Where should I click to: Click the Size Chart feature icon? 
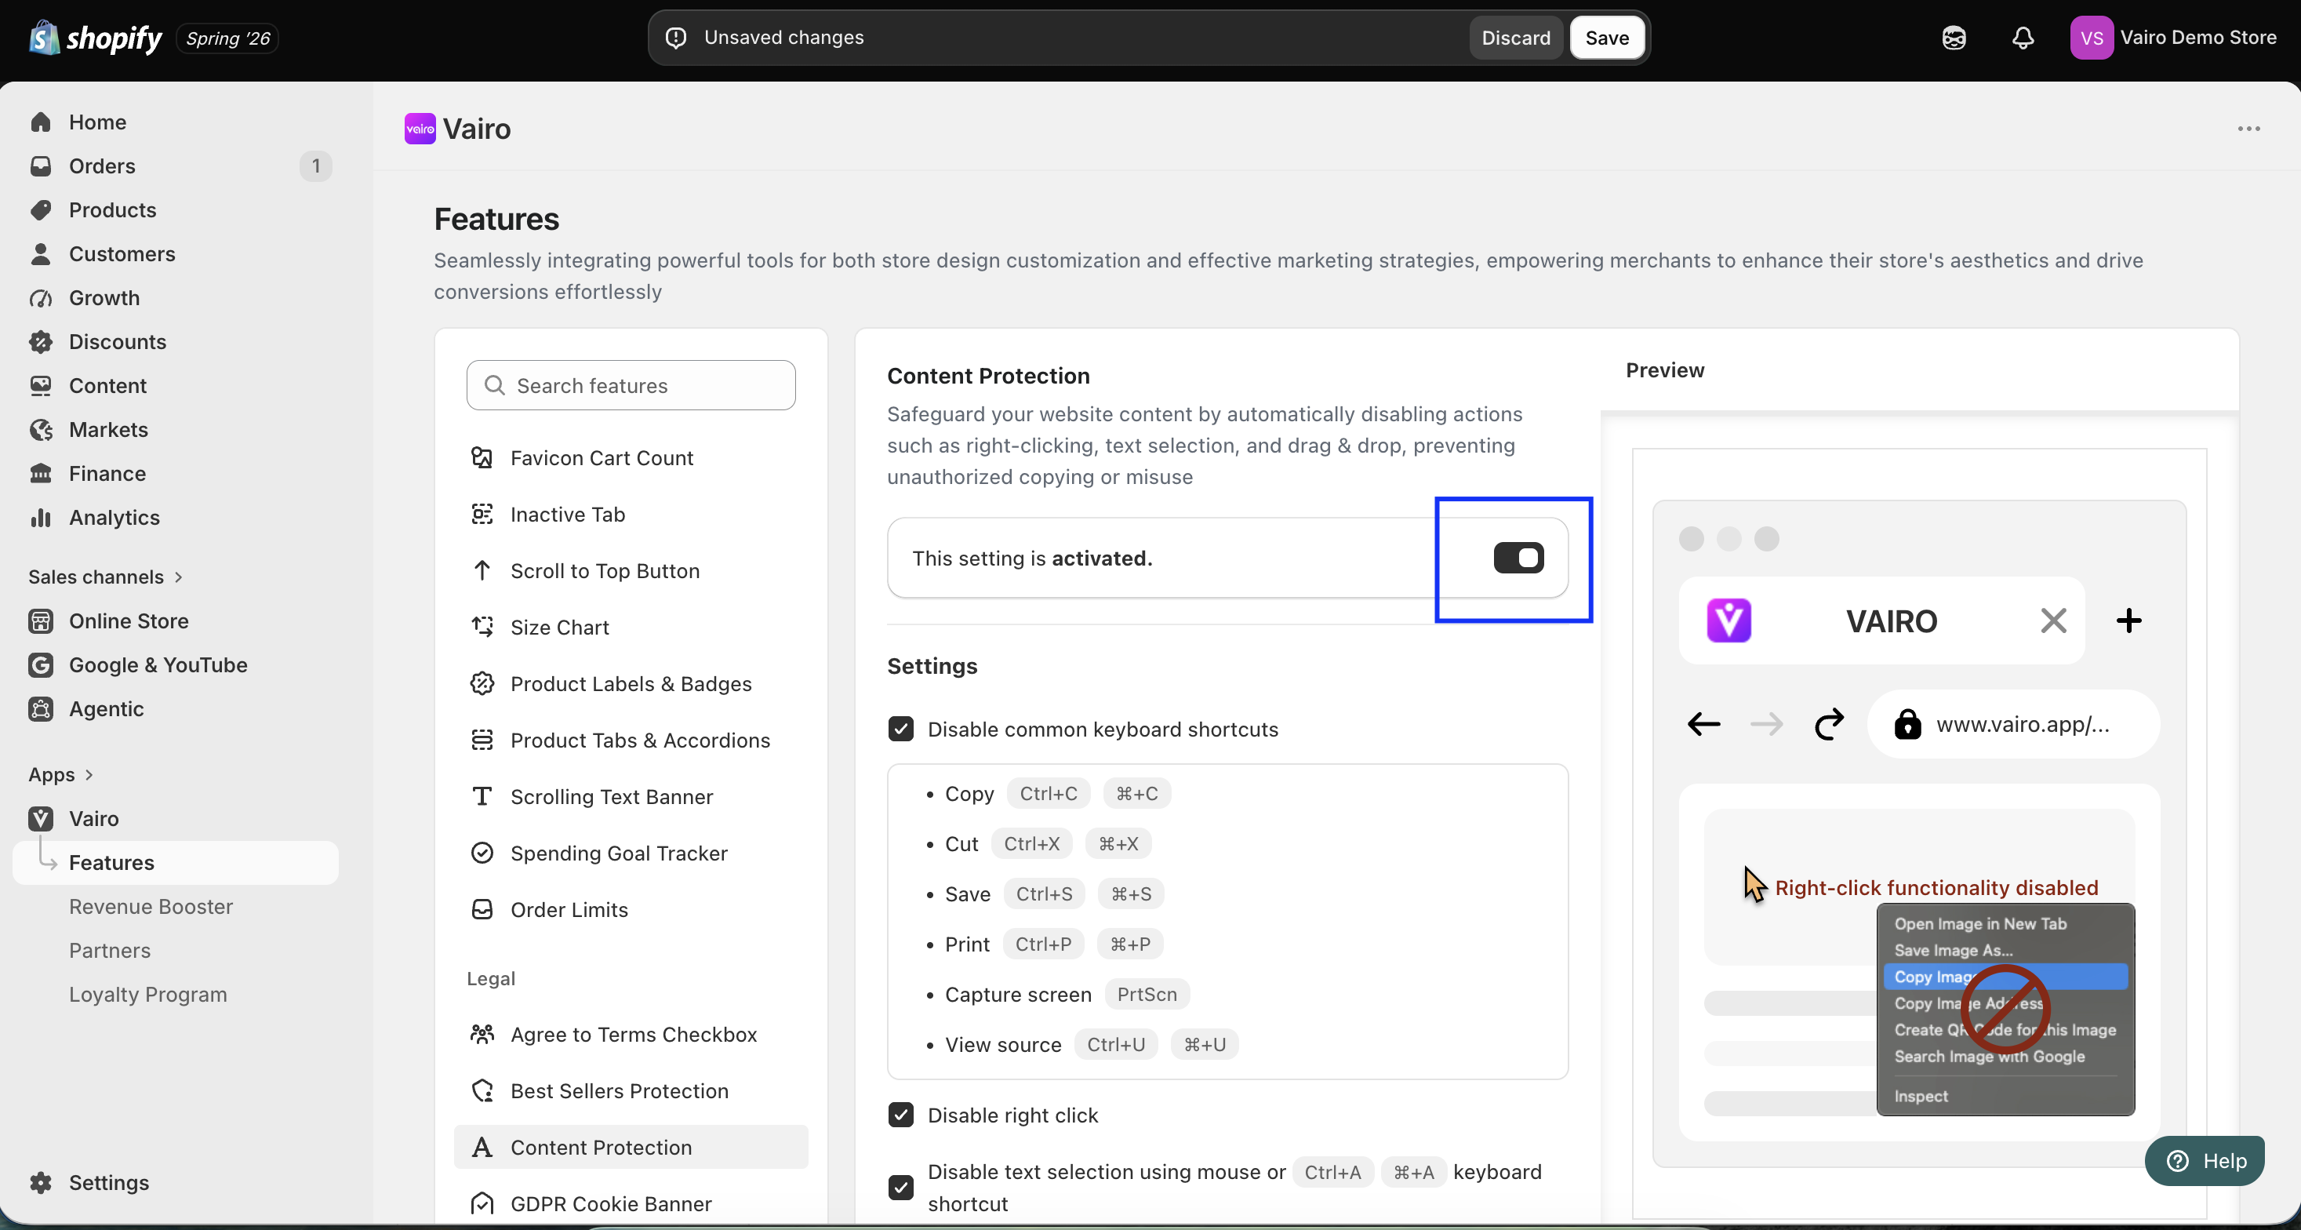point(482,627)
